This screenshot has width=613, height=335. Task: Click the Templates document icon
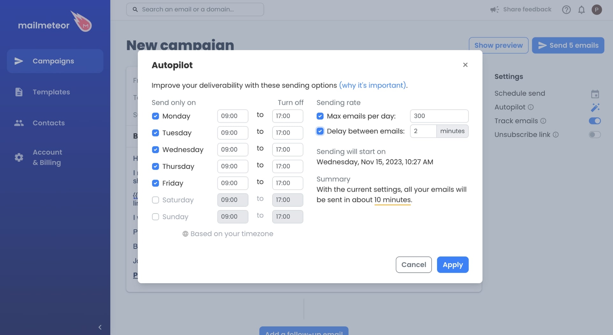(19, 92)
